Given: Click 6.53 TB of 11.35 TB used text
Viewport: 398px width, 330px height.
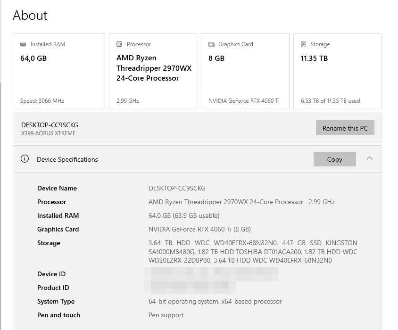Looking at the screenshot, I should [x=330, y=101].
